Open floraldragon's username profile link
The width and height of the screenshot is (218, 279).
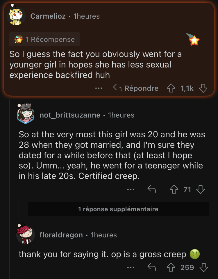61,235
